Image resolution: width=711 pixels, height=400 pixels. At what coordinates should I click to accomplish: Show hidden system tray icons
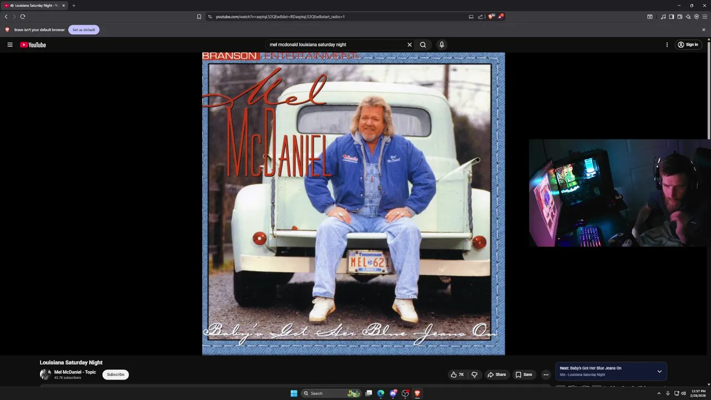659,393
